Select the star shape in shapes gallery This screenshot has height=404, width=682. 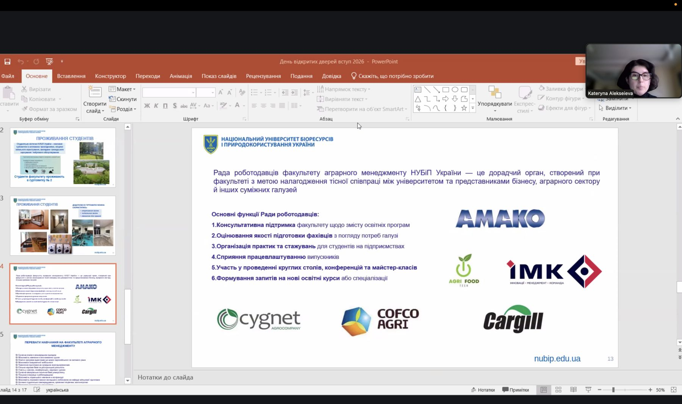click(464, 108)
